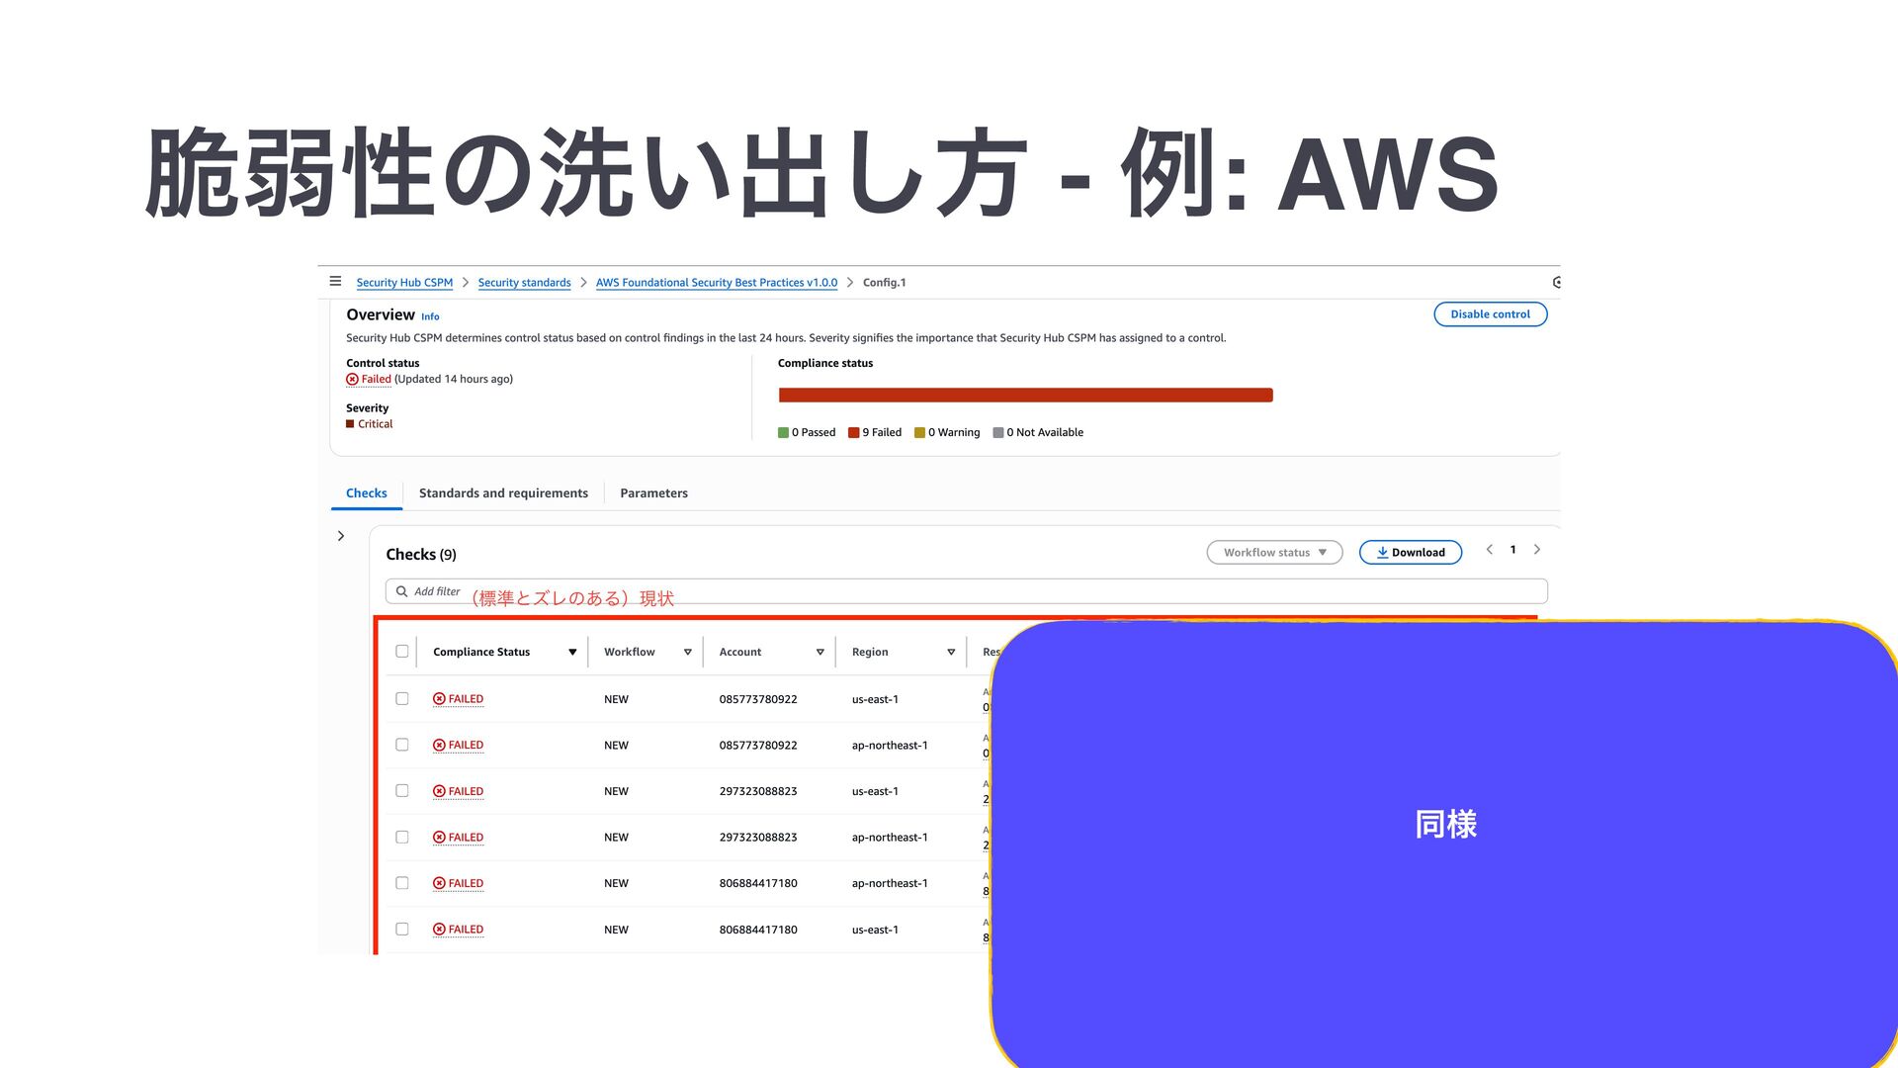Screen dimensions: 1898x1068
Task: Click the FAILED text in the 806884417180 ap-northeast-1 row
Action: click(x=466, y=883)
